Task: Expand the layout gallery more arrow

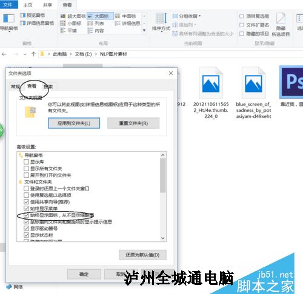Action: [144, 30]
